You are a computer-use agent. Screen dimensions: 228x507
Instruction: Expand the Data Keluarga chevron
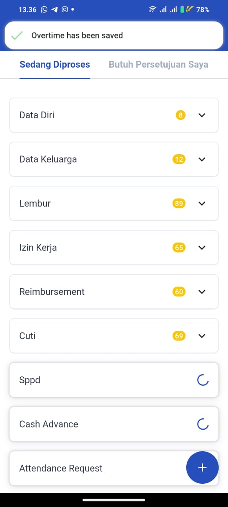click(202, 159)
